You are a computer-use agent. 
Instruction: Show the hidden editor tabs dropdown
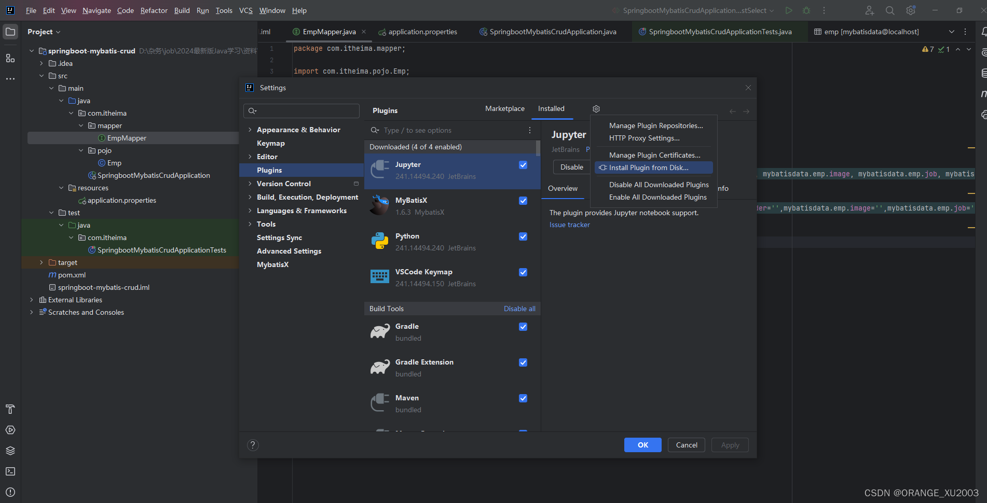[952, 32]
